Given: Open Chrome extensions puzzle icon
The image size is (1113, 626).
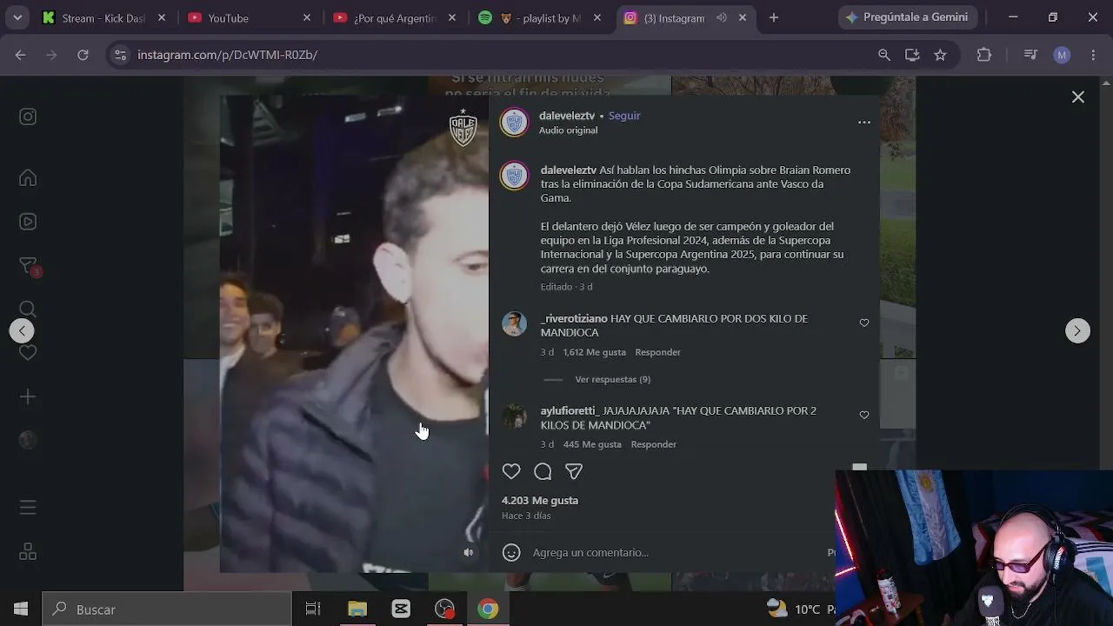Looking at the screenshot, I should click(x=984, y=55).
